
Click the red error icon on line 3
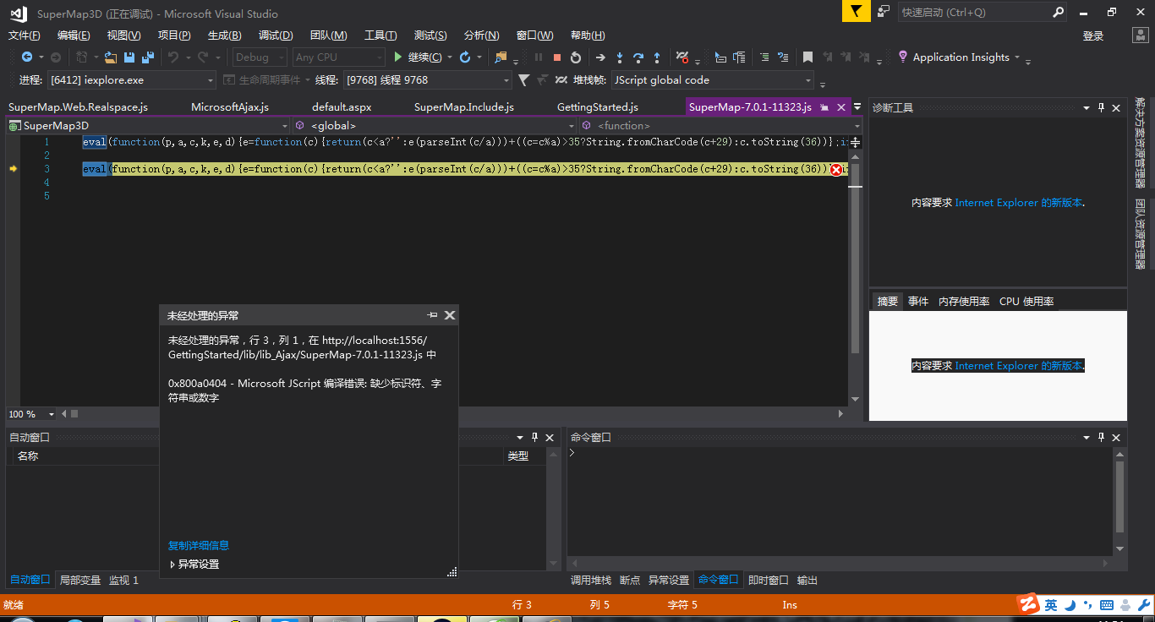(836, 170)
